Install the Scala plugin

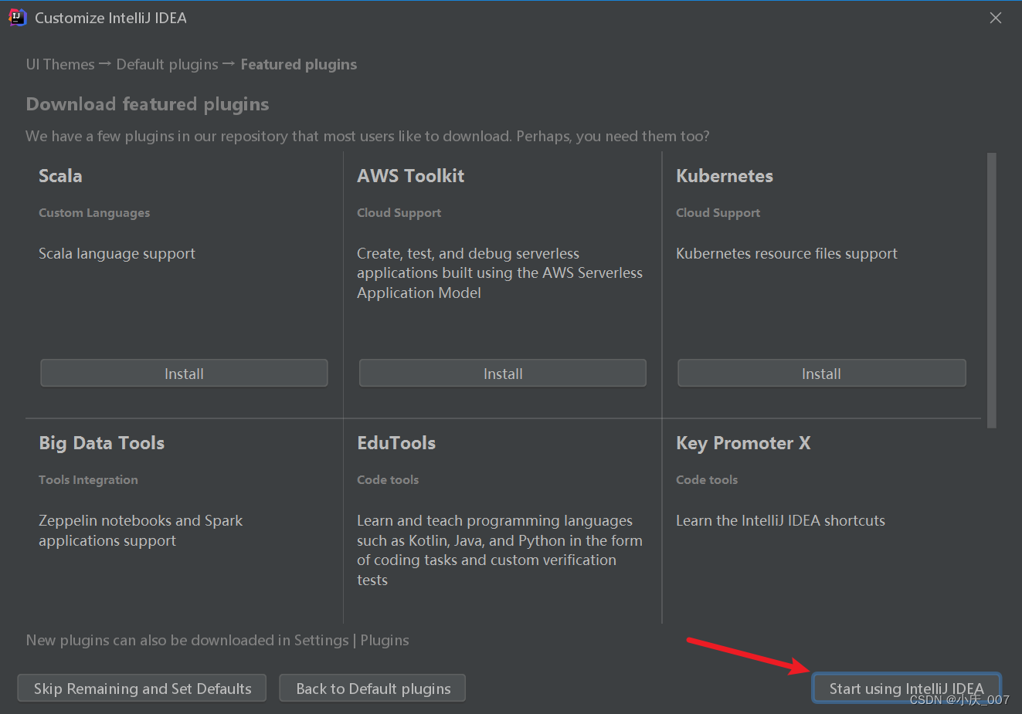(x=184, y=372)
